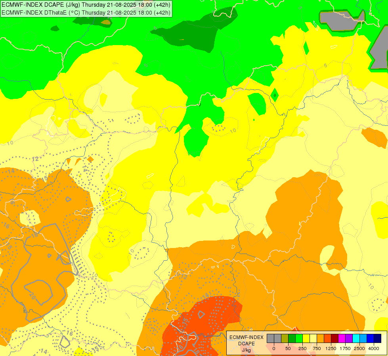
Task: Click the bright green legend swatch
Action: tap(299, 339)
